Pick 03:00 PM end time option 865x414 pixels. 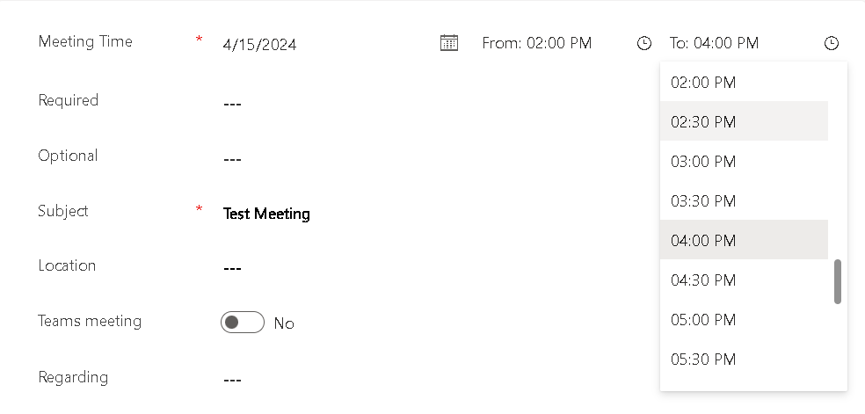point(744,161)
